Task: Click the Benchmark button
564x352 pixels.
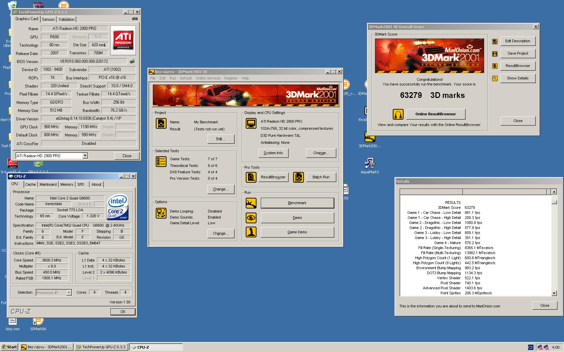Action: [x=297, y=203]
